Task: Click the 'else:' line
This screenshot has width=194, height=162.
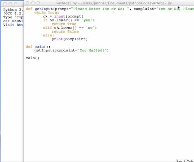Action: [48, 35]
